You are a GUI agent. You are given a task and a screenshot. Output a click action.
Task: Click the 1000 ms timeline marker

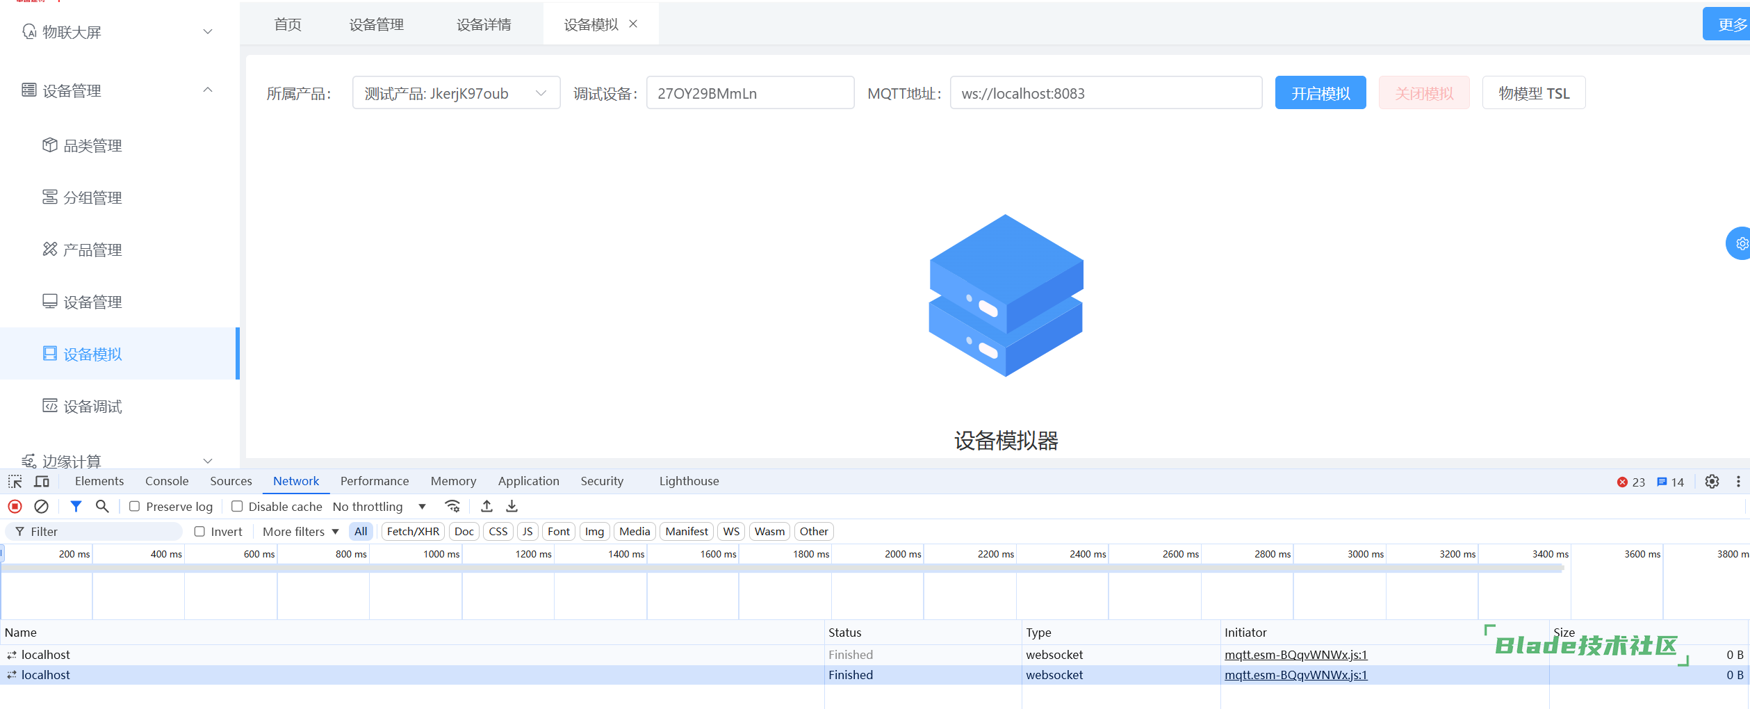(441, 554)
